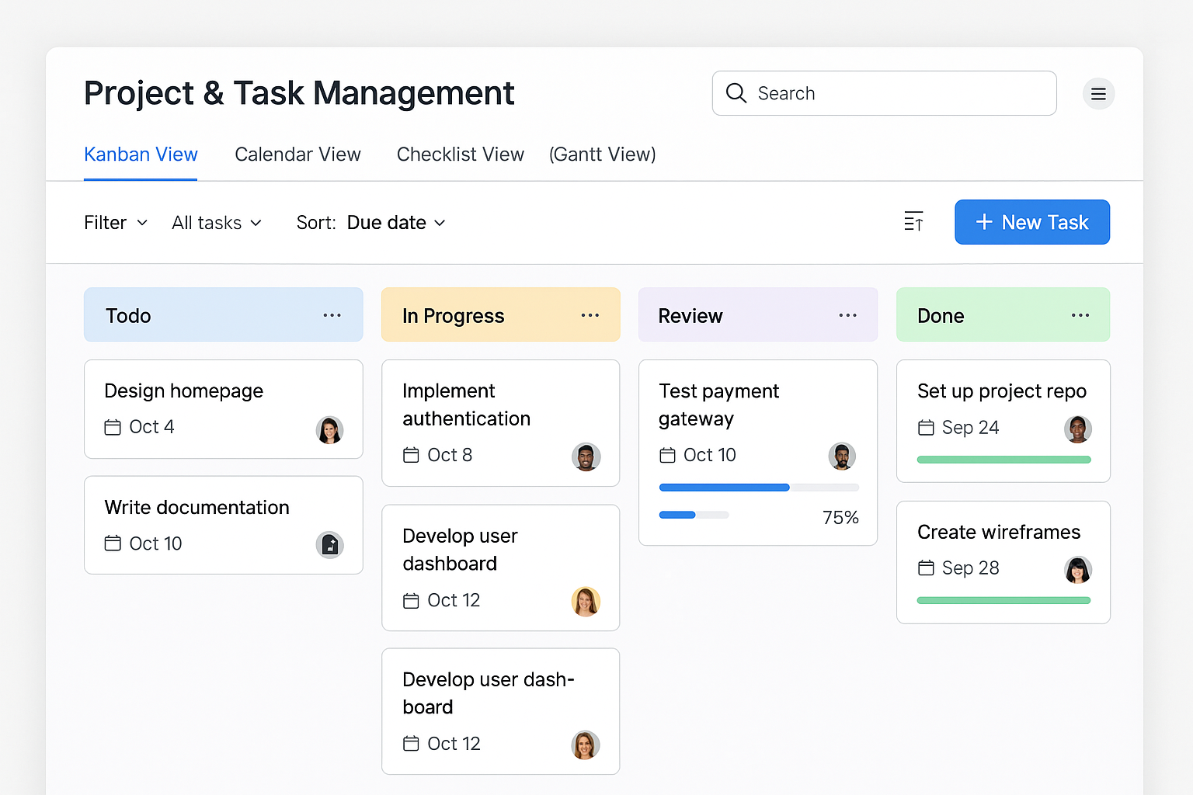This screenshot has height=795, width=1193.
Task: Click the New Task button
Action: [x=1032, y=222]
